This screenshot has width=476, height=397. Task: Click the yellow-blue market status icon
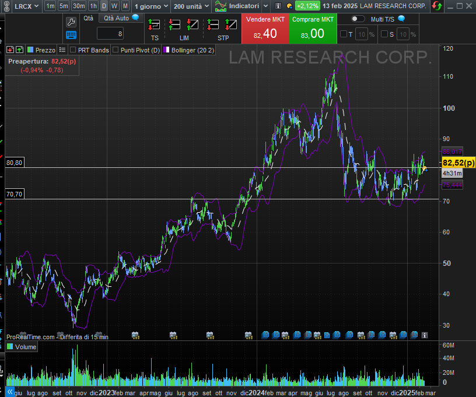[x=289, y=6]
